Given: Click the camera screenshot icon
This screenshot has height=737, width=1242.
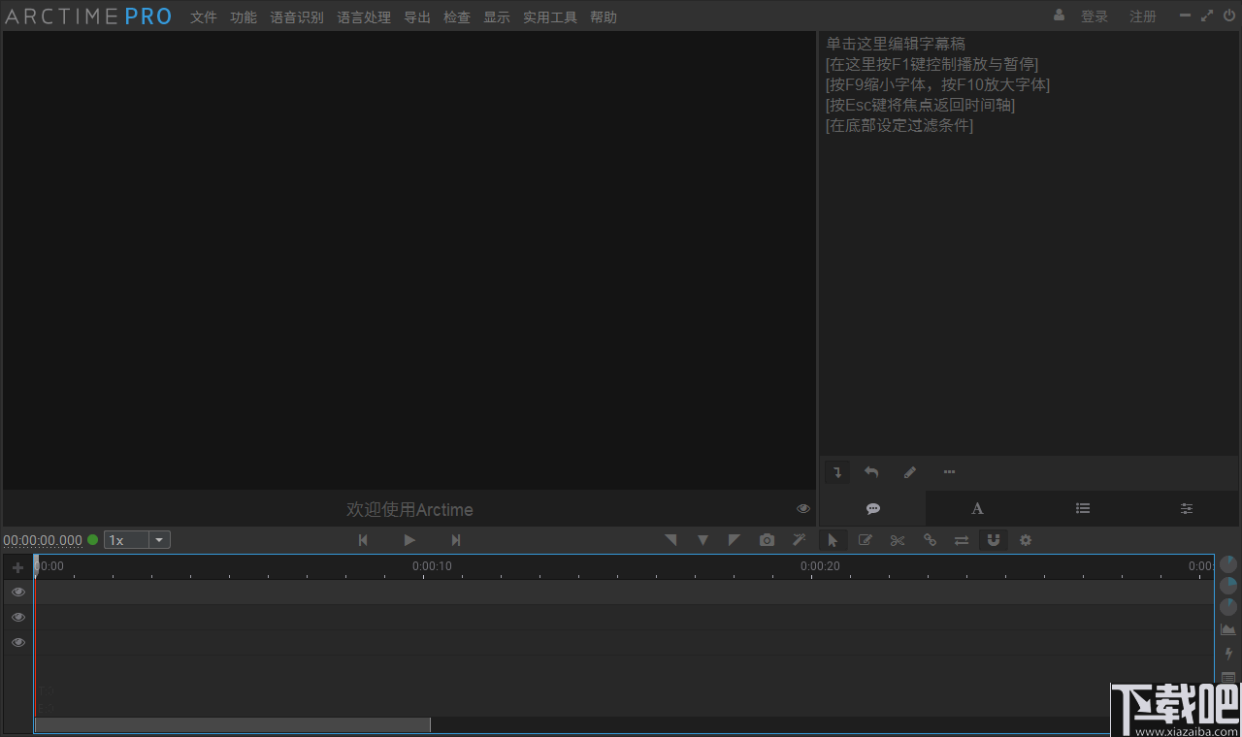Looking at the screenshot, I should 767,540.
